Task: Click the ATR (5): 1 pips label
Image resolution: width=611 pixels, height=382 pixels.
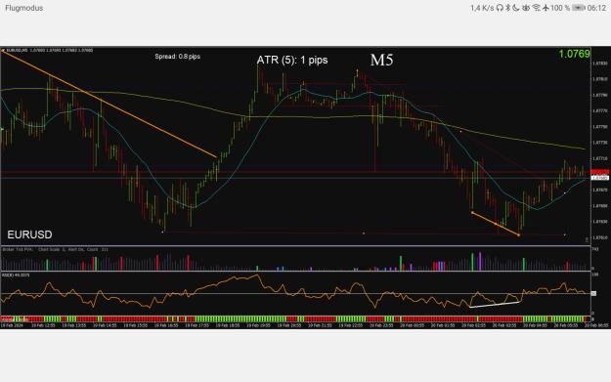Action: tap(292, 60)
